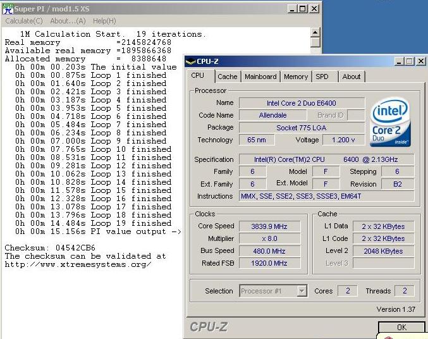Click the Loop 1 finished line
The width and height of the screenshot is (428, 339).
[x=90, y=75]
